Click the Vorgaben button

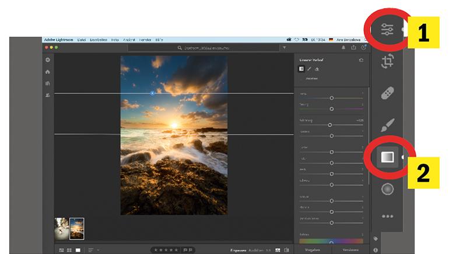[x=313, y=250]
